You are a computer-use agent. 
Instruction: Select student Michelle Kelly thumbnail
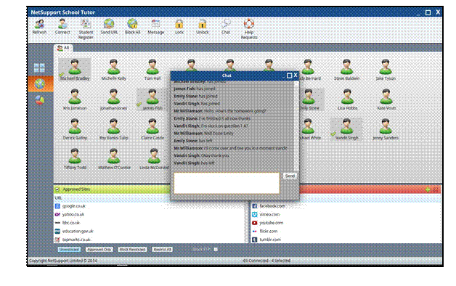tap(113, 70)
